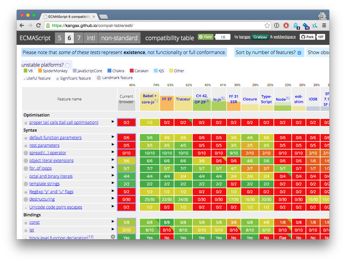
Task: Toggle Sort by number of features checkbox
Action: tap(299, 53)
